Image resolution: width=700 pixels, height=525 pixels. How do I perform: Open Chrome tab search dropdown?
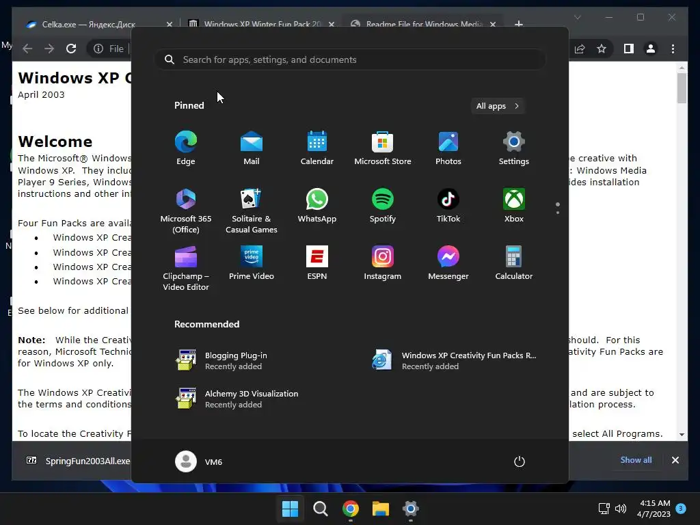click(577, 17)
